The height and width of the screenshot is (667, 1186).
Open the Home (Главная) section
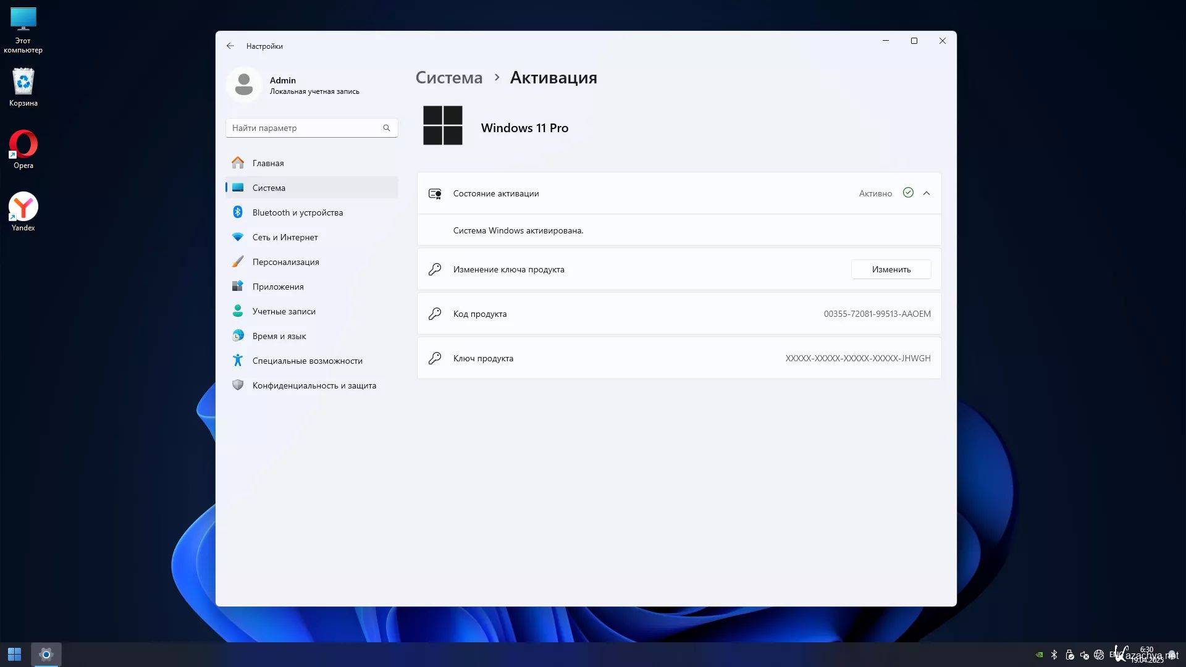pos(267,163)
